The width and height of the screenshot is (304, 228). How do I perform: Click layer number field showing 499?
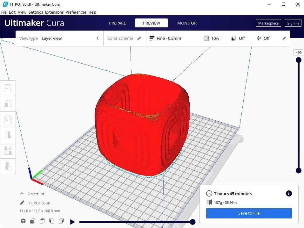point(298,53)
